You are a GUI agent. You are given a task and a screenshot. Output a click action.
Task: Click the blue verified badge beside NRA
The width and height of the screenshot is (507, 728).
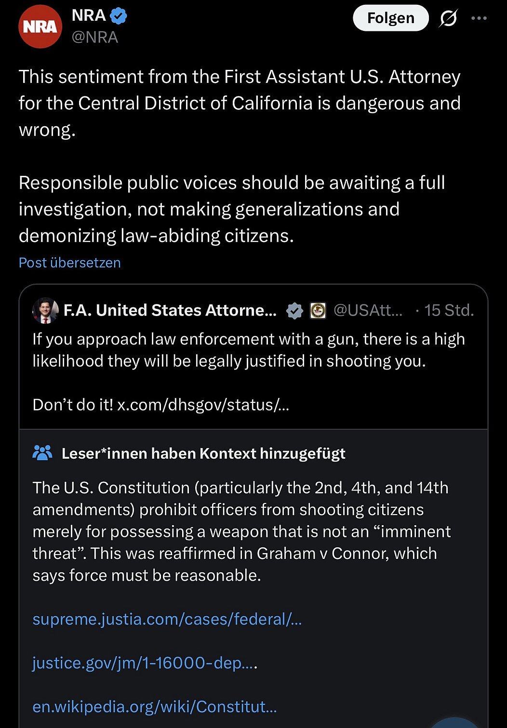[x=119, y=16]
